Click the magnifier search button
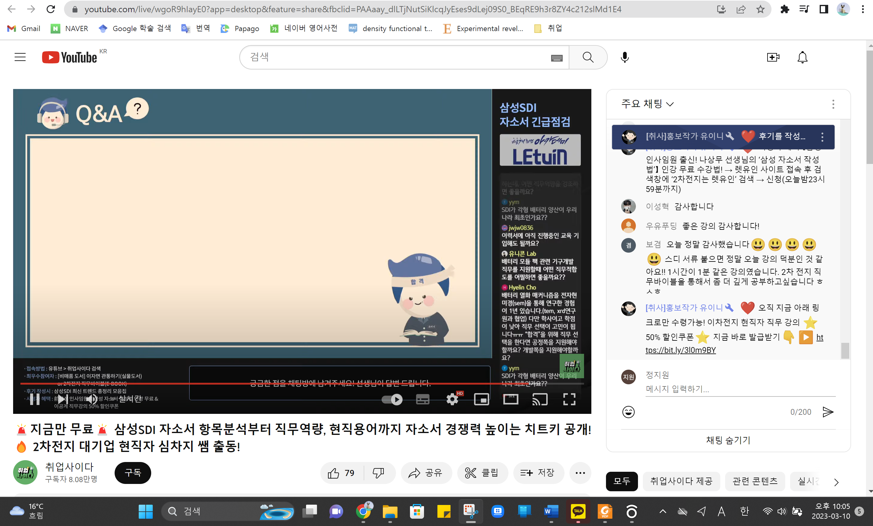This screenshot has height=526, width=873. [x=588, y=57]
